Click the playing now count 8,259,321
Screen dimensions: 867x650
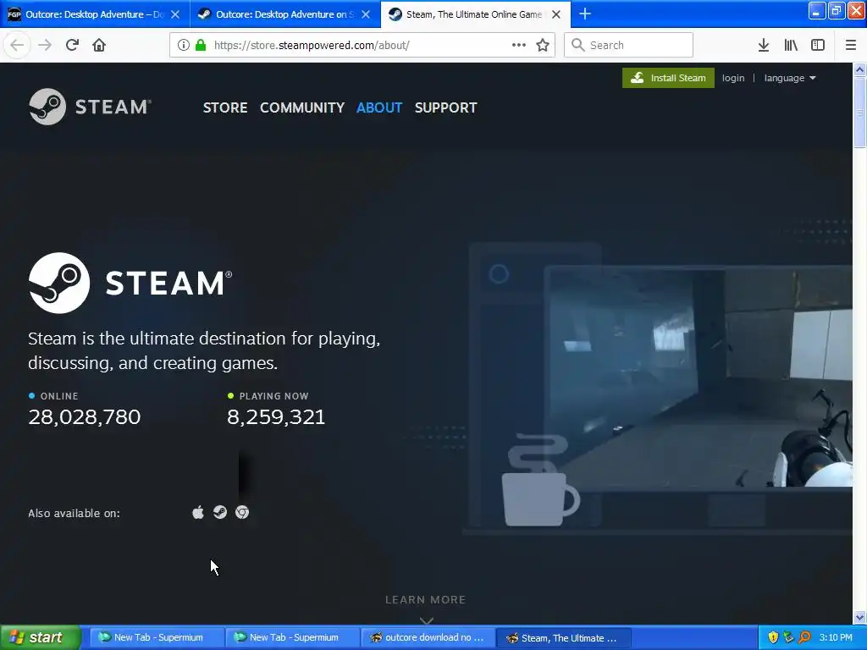point(276,416)
